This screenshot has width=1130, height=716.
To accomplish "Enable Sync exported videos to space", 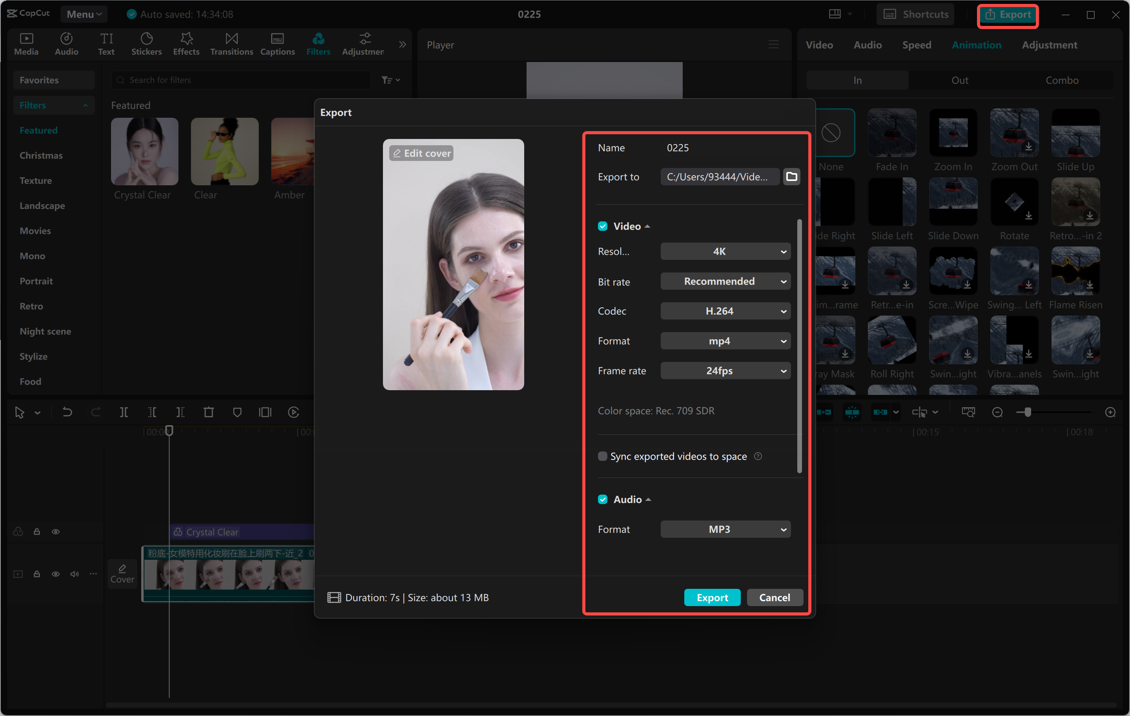I will 603,456.
